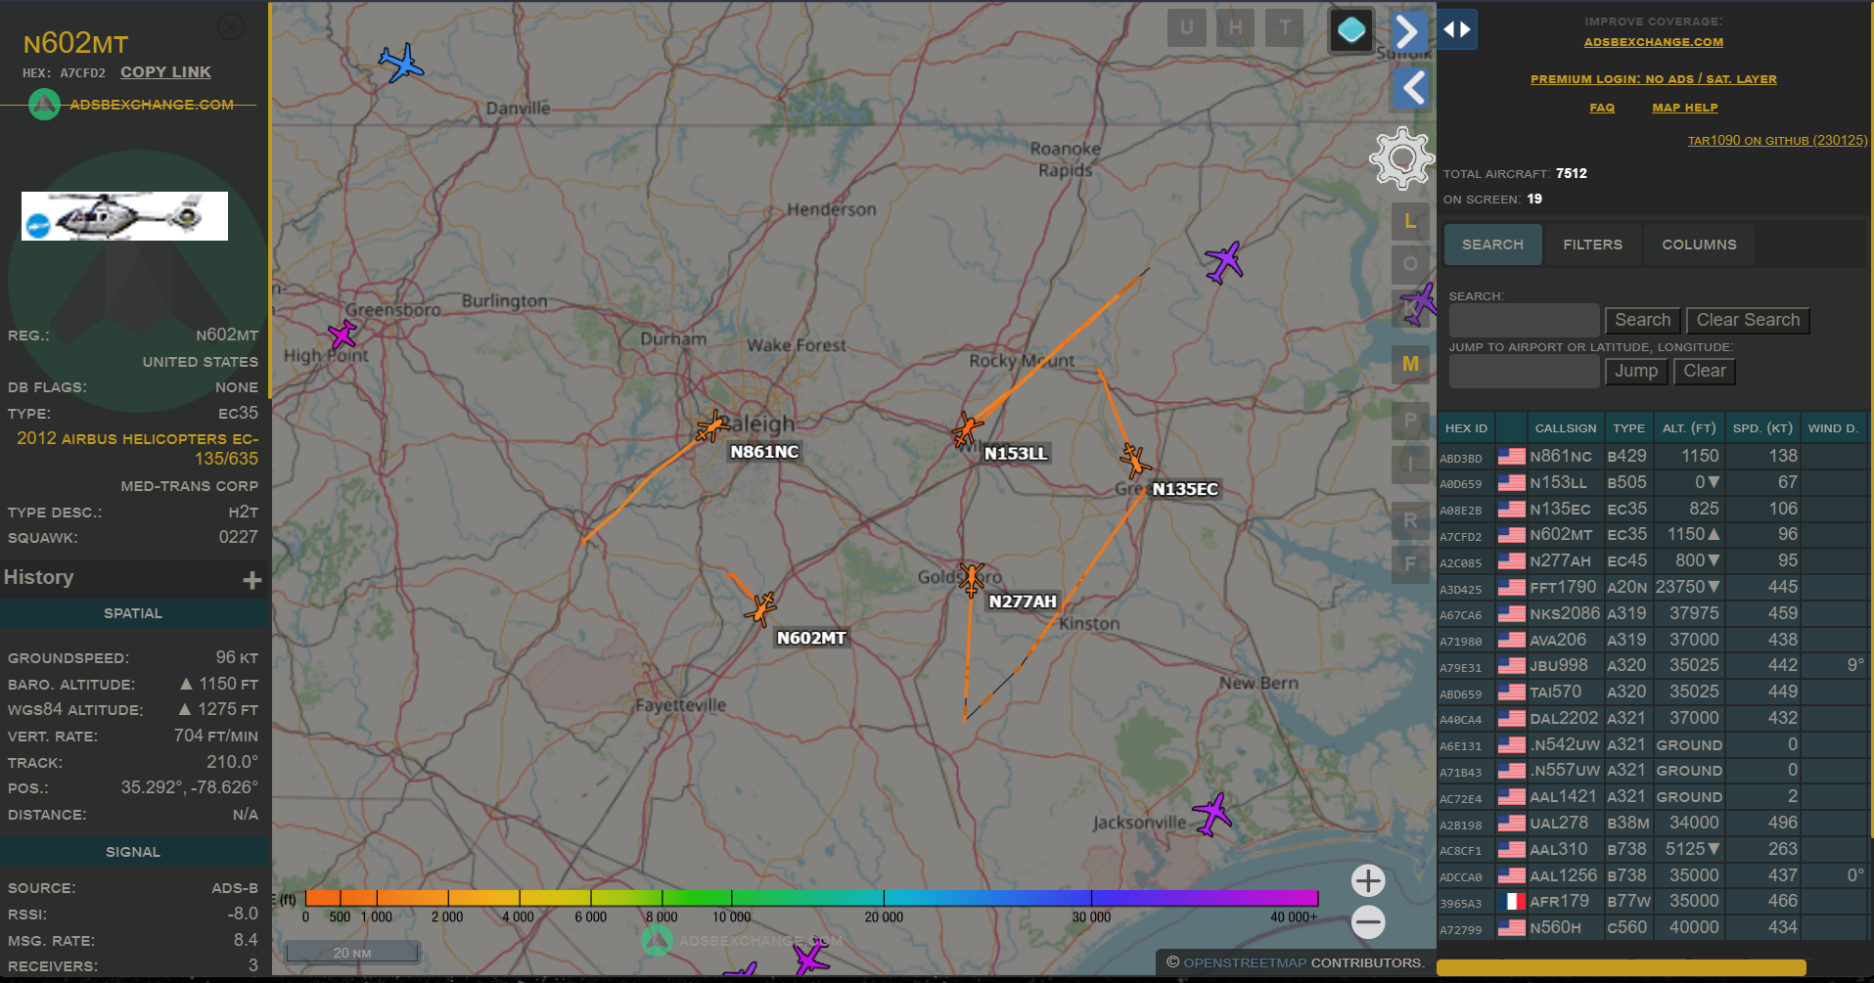This screenshot has width=1874, height=983.
Task: Sort table by Alt. (ft) header
Action: 1689,428
